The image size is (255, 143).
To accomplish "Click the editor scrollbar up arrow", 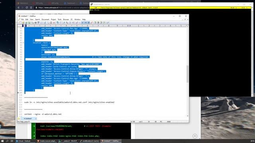I will [x=187, y=26].
